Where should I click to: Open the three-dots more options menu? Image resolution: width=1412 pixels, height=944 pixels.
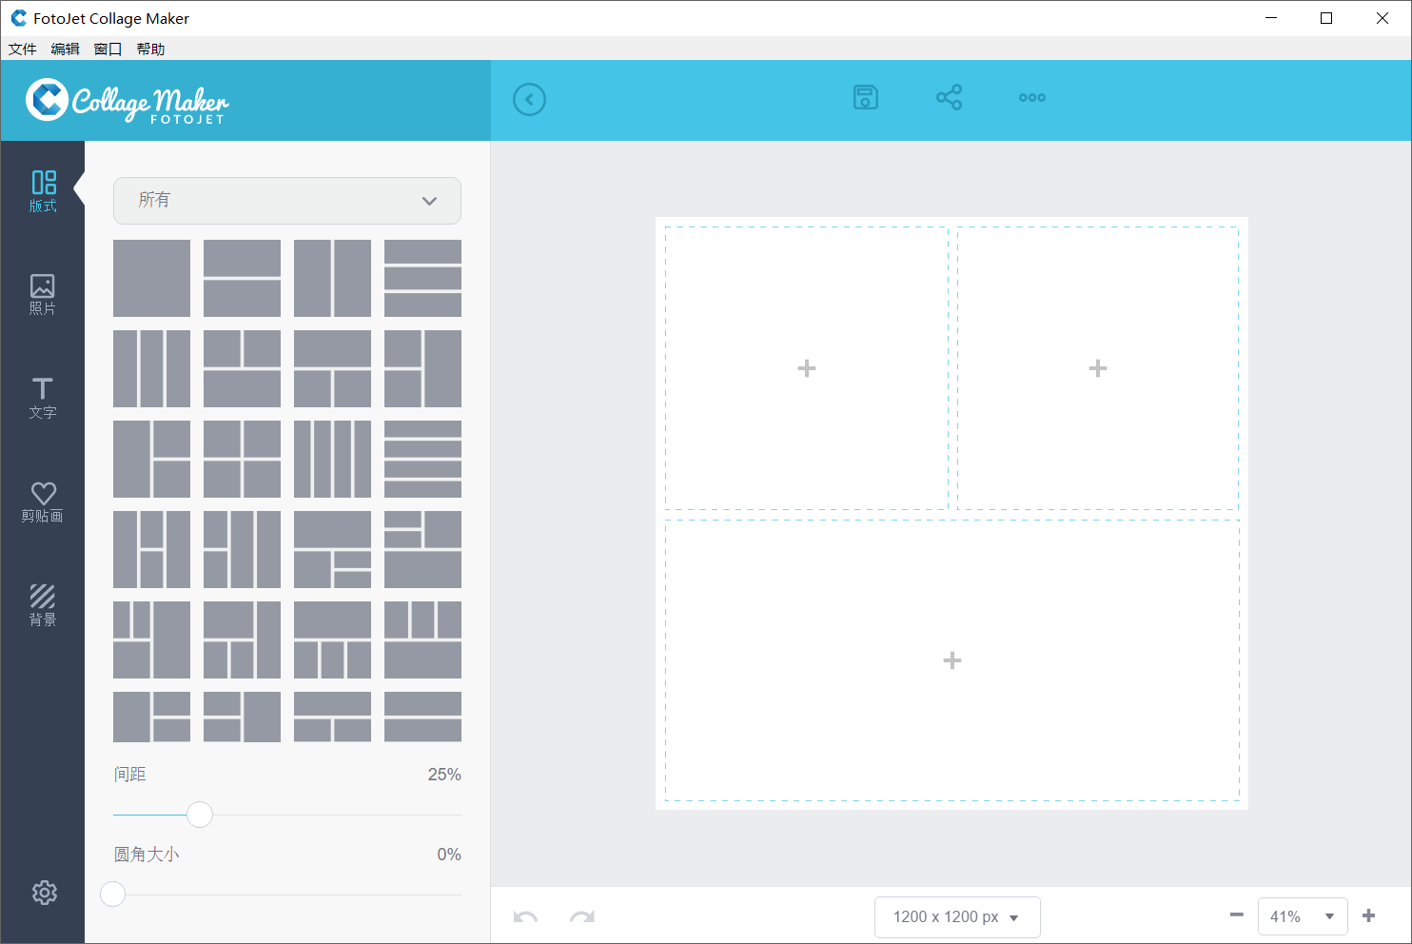click(1031, 98)
